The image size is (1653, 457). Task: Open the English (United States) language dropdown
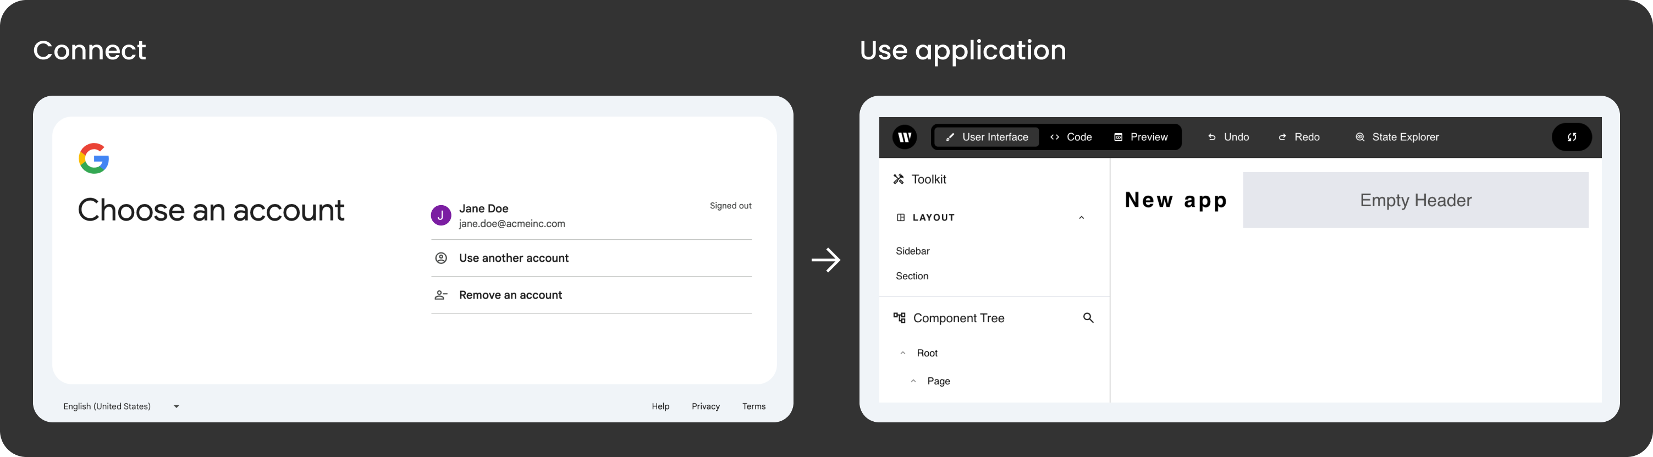click(x=122, y=406)
